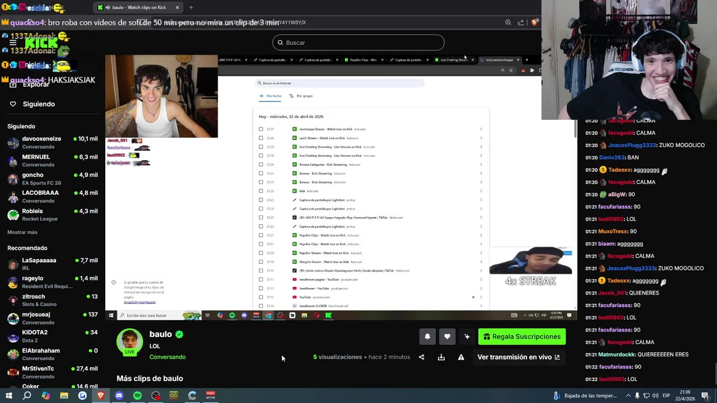The image size is (717, 403).
Task: Click the report warning triangle icon
Action: (x=461, y=357)
